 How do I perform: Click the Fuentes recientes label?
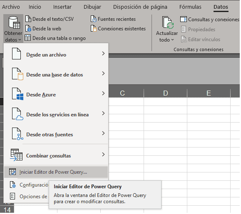(117, 19)
